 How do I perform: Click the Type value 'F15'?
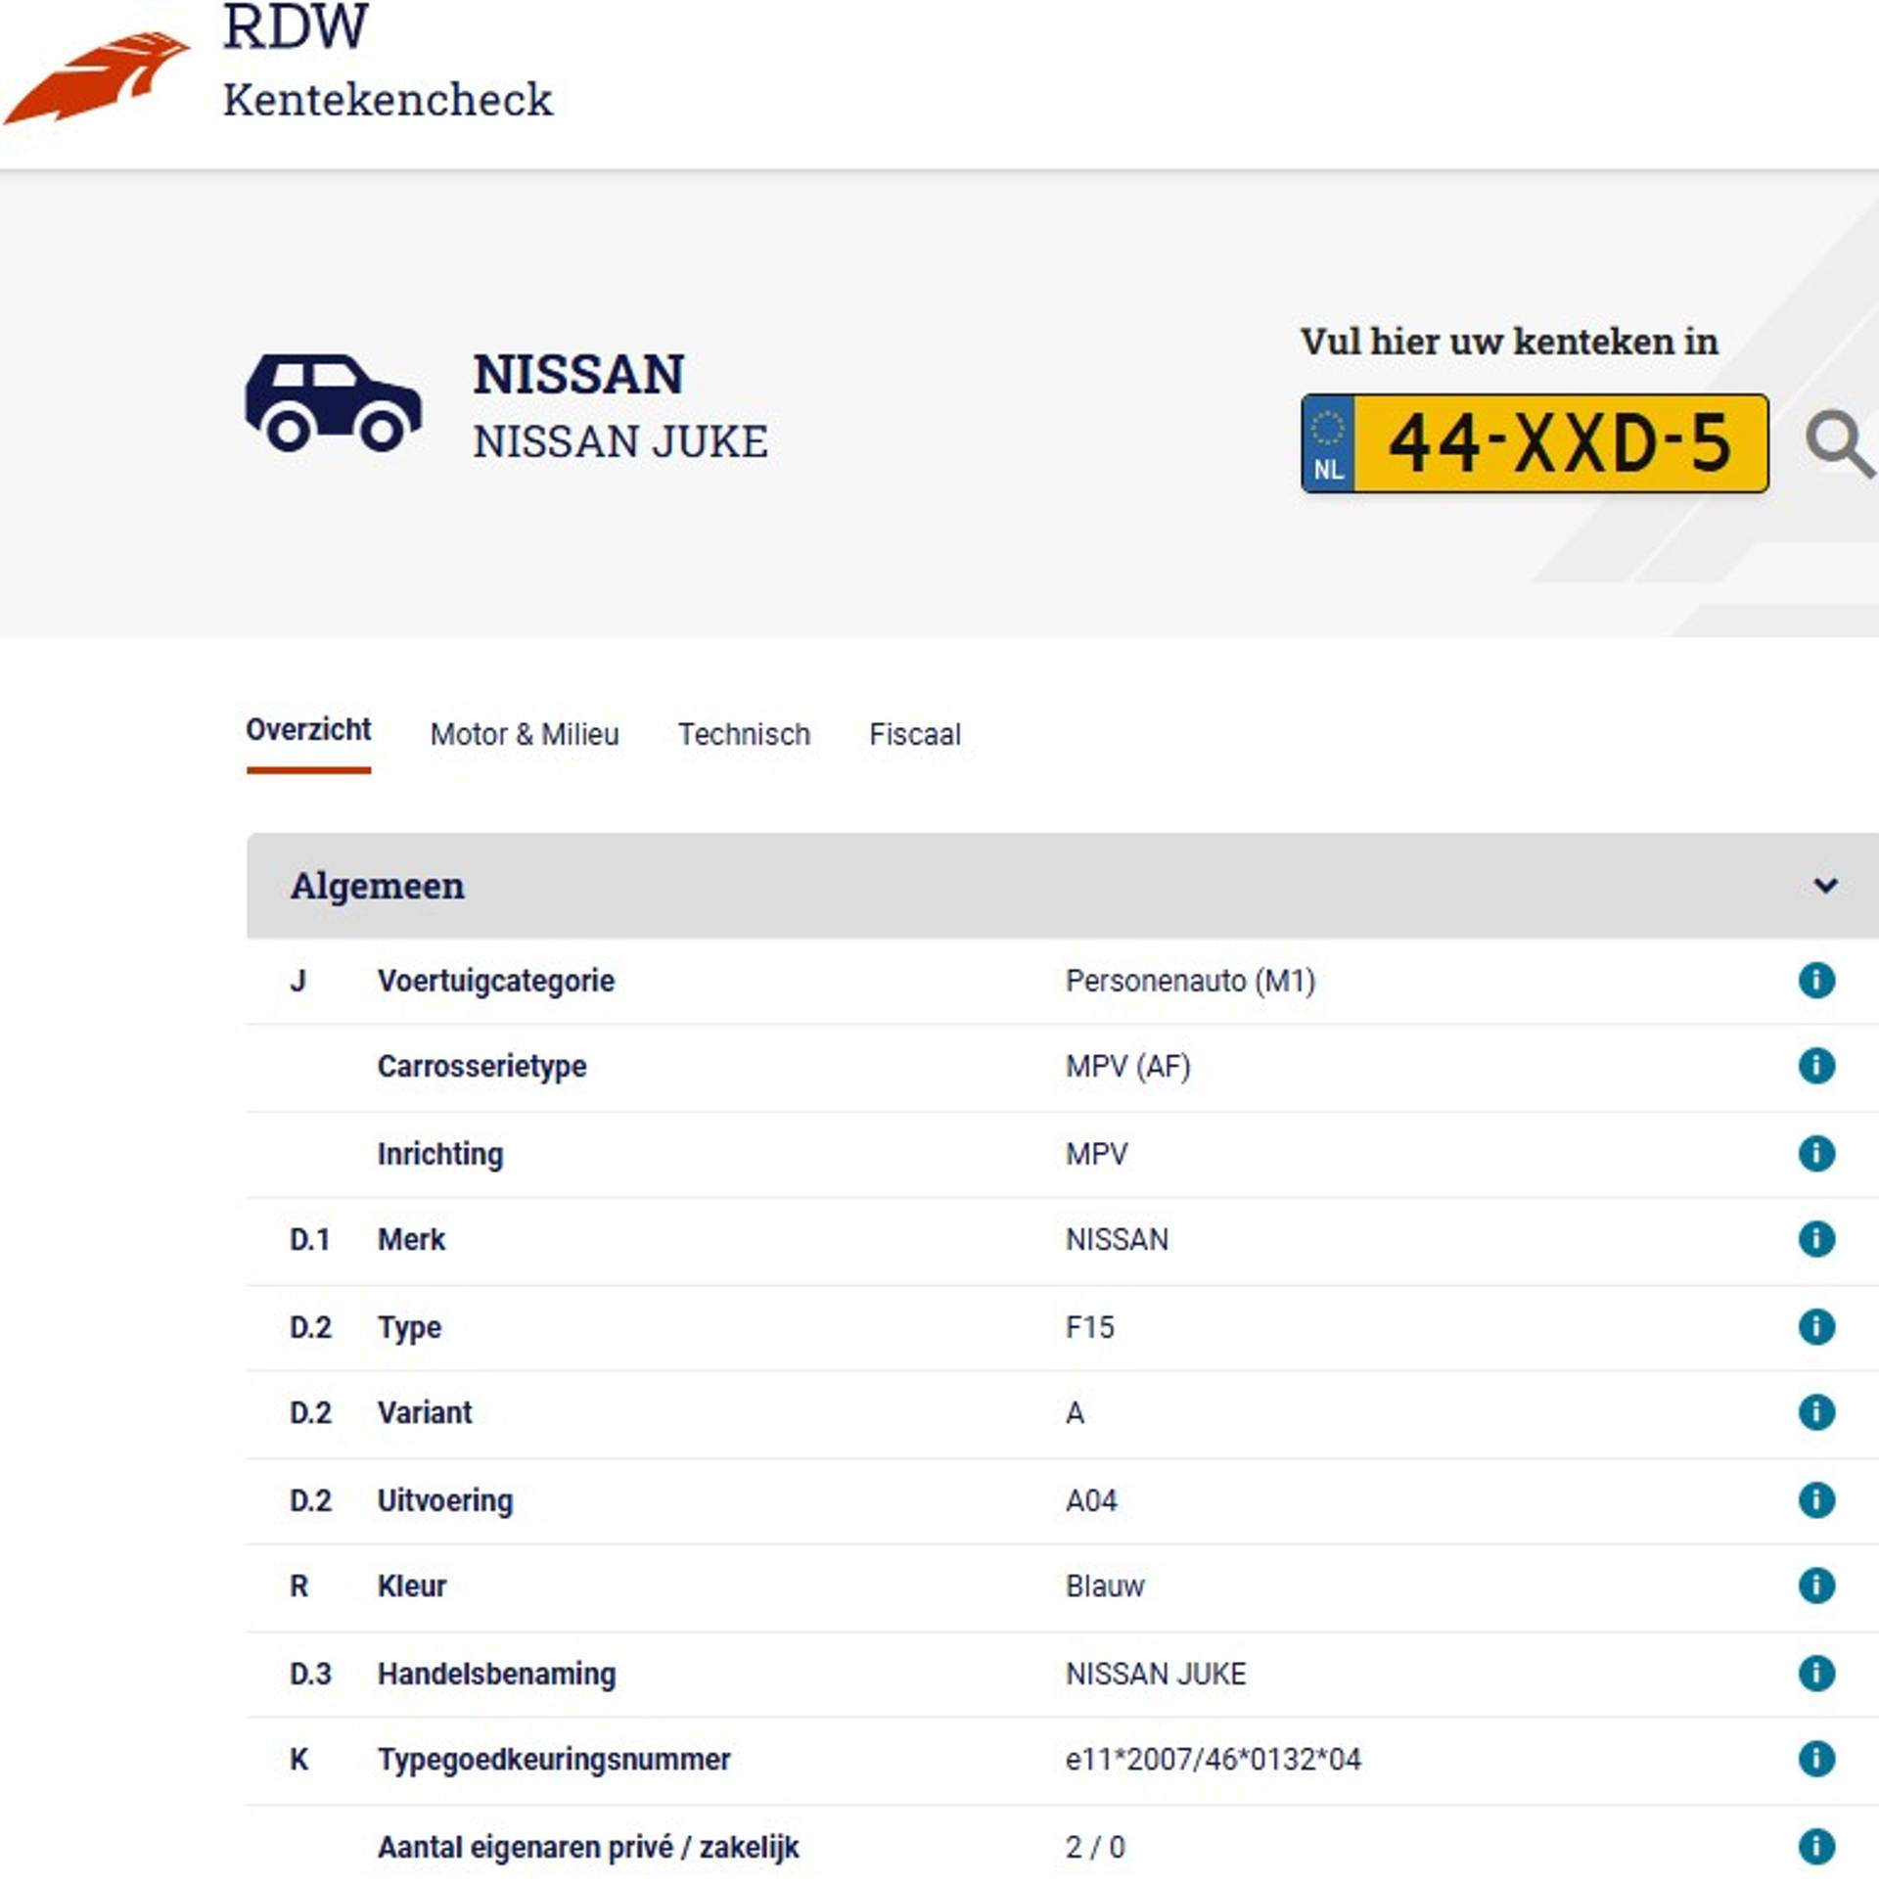click(1089, 1327)
